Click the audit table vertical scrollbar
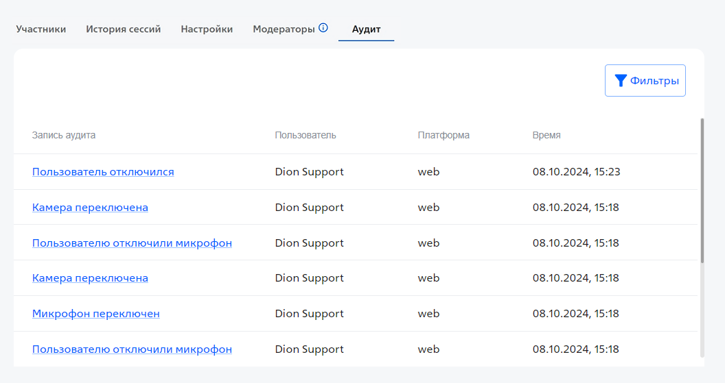This screenshot has height=383, width=725. (702, 192)
